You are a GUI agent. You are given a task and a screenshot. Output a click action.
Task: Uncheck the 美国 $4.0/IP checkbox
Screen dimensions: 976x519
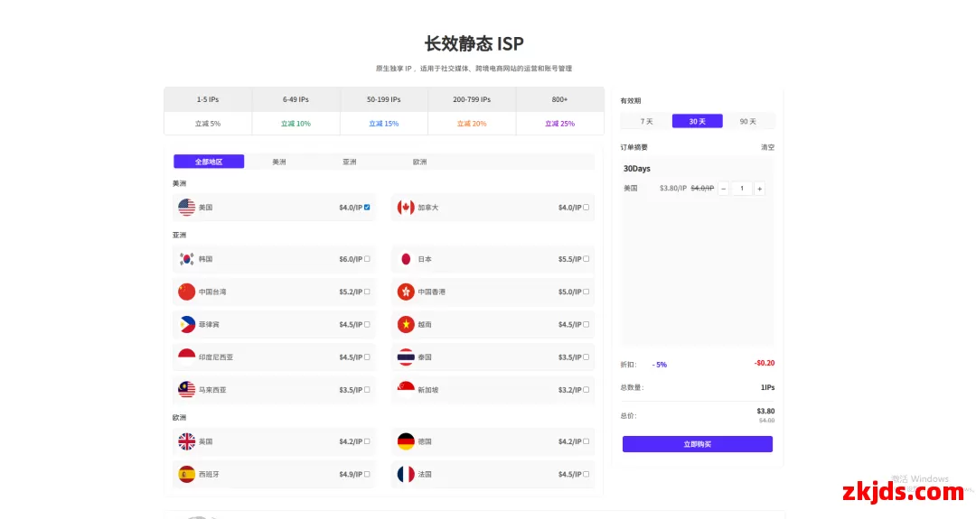367,208
